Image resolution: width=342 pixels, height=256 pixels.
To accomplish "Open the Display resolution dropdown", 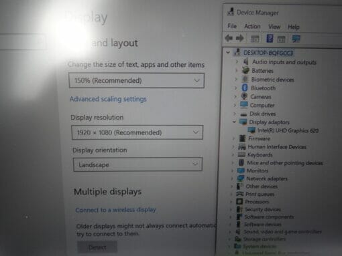I will [x=137, y=132].
